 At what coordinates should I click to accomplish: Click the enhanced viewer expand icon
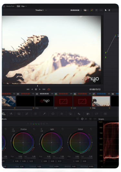pos(96,10)
